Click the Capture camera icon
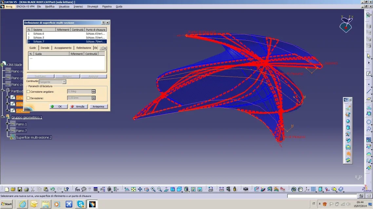This screenshot has height=209, width=373. [246, 189]
